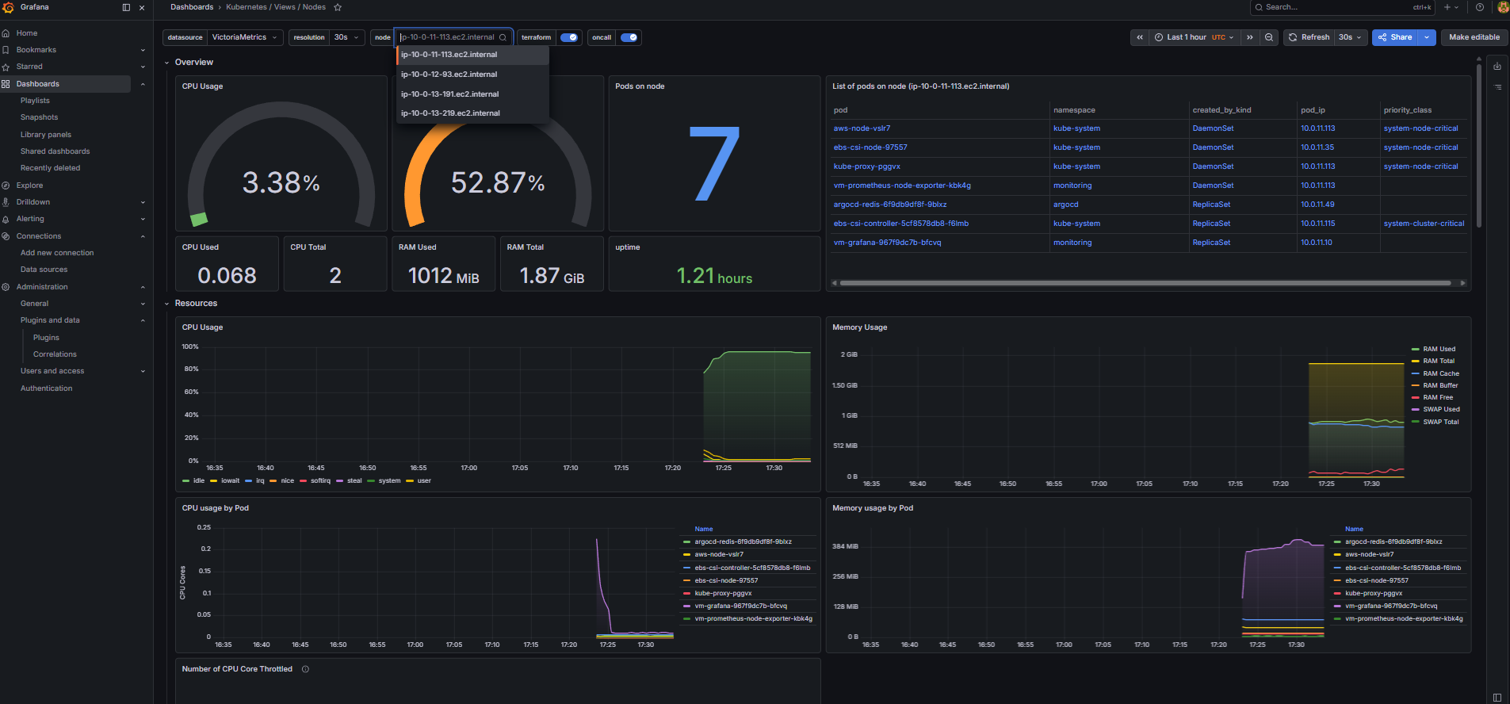Image resolution: width=1510 pixels, height=704 pixels.
Task: Click the export icon in right rail
Action: tap(1497, 67)
